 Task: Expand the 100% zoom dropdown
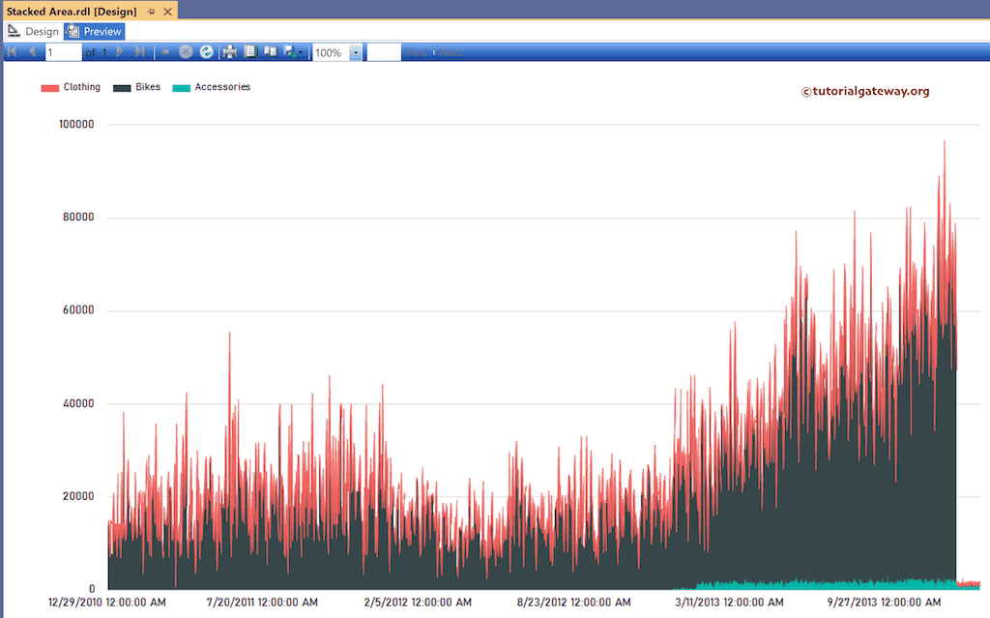click(x=356, y=52)
